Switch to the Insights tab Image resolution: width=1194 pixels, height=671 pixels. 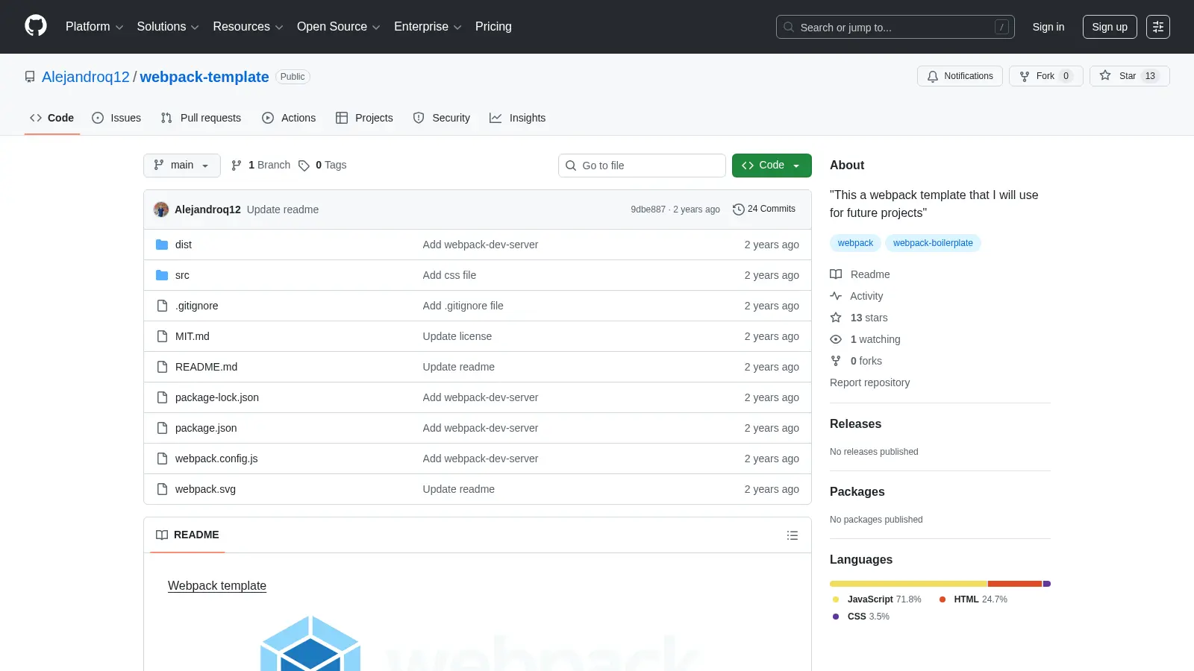(518, 118)
